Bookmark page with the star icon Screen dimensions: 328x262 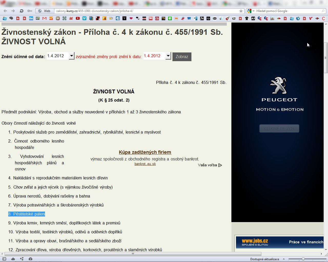241,11
